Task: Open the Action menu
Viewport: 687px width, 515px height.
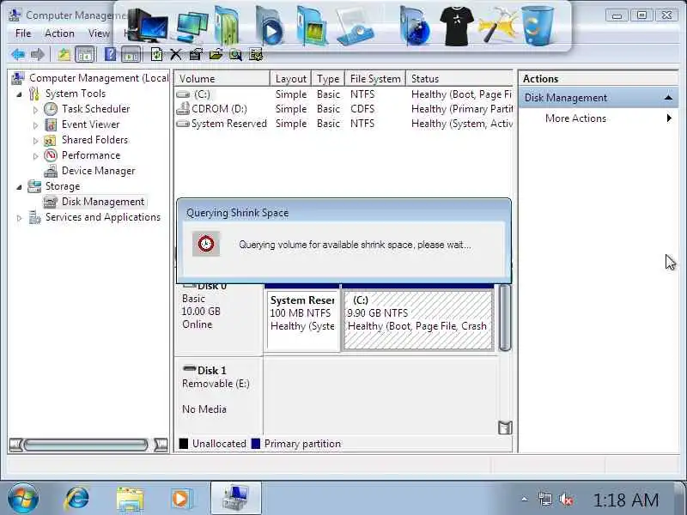Action: [59, 33]
